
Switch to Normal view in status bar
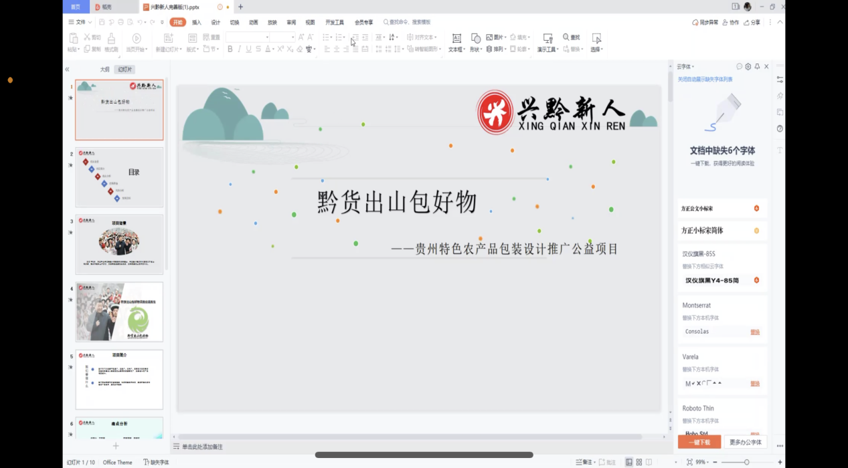pos(629,462)
